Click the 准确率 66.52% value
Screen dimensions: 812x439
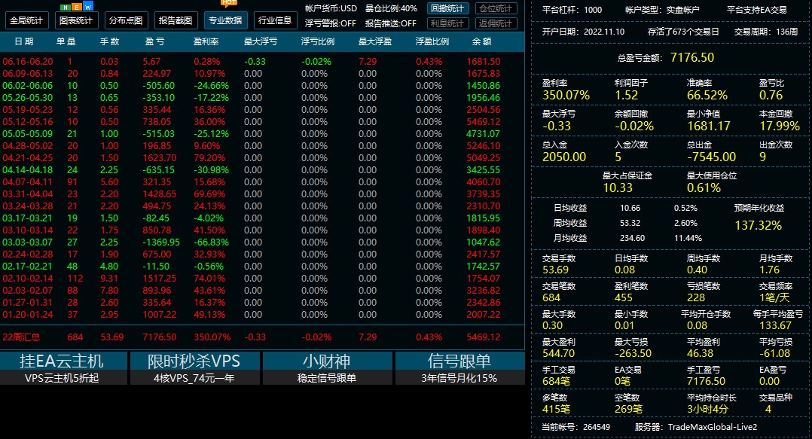point(707,95)
